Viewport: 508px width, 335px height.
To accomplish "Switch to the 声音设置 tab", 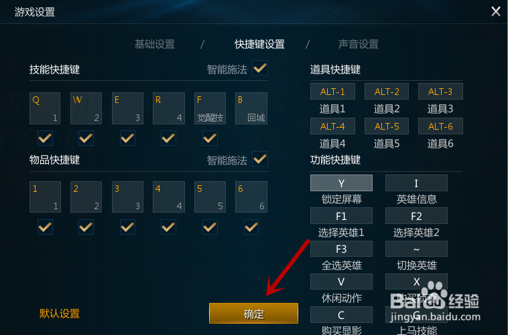I will pyautogui.click(x=359, y=44).
